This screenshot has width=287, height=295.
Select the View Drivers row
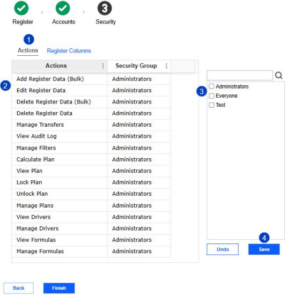tap(91, 217)
